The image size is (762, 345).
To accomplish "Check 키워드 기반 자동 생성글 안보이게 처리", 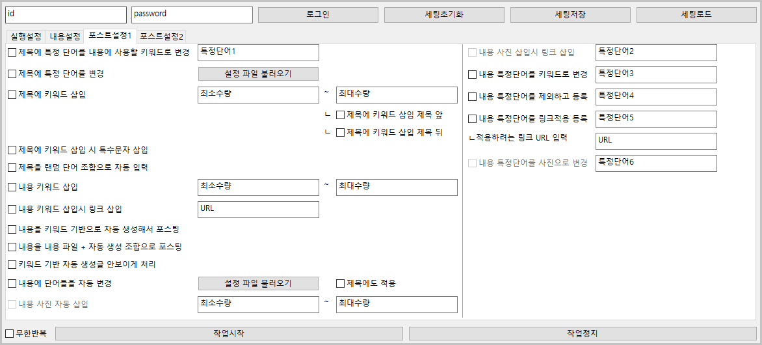I will pos(12,265).
